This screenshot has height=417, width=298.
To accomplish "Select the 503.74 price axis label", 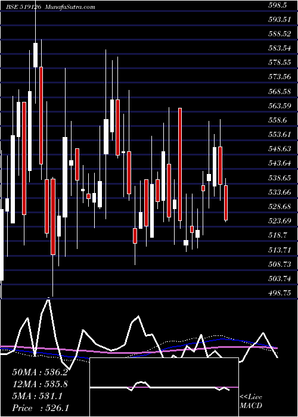I will click(x=279, y=279).
